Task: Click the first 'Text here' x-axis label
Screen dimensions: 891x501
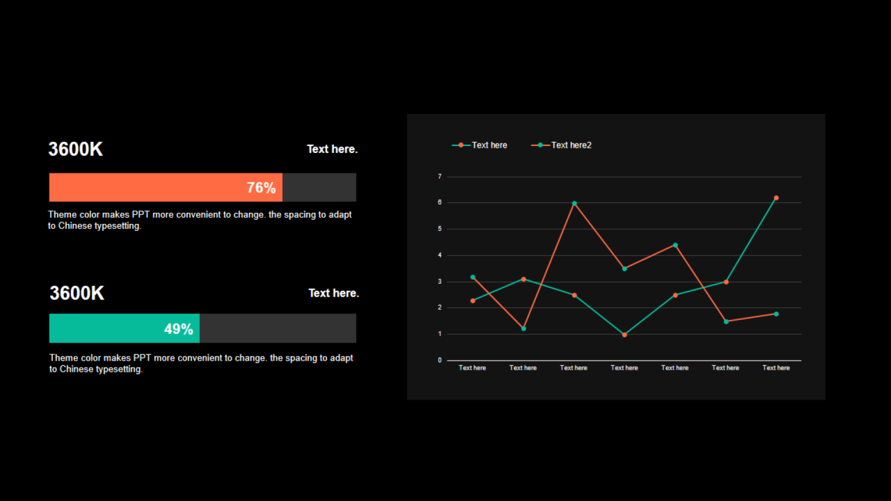Action: tap(473, 367)
